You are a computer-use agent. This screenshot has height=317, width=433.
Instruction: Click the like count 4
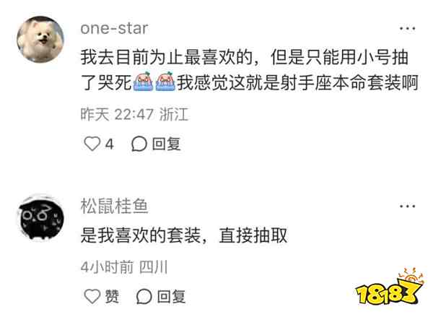pyautogui.click(x=110, y=144)
